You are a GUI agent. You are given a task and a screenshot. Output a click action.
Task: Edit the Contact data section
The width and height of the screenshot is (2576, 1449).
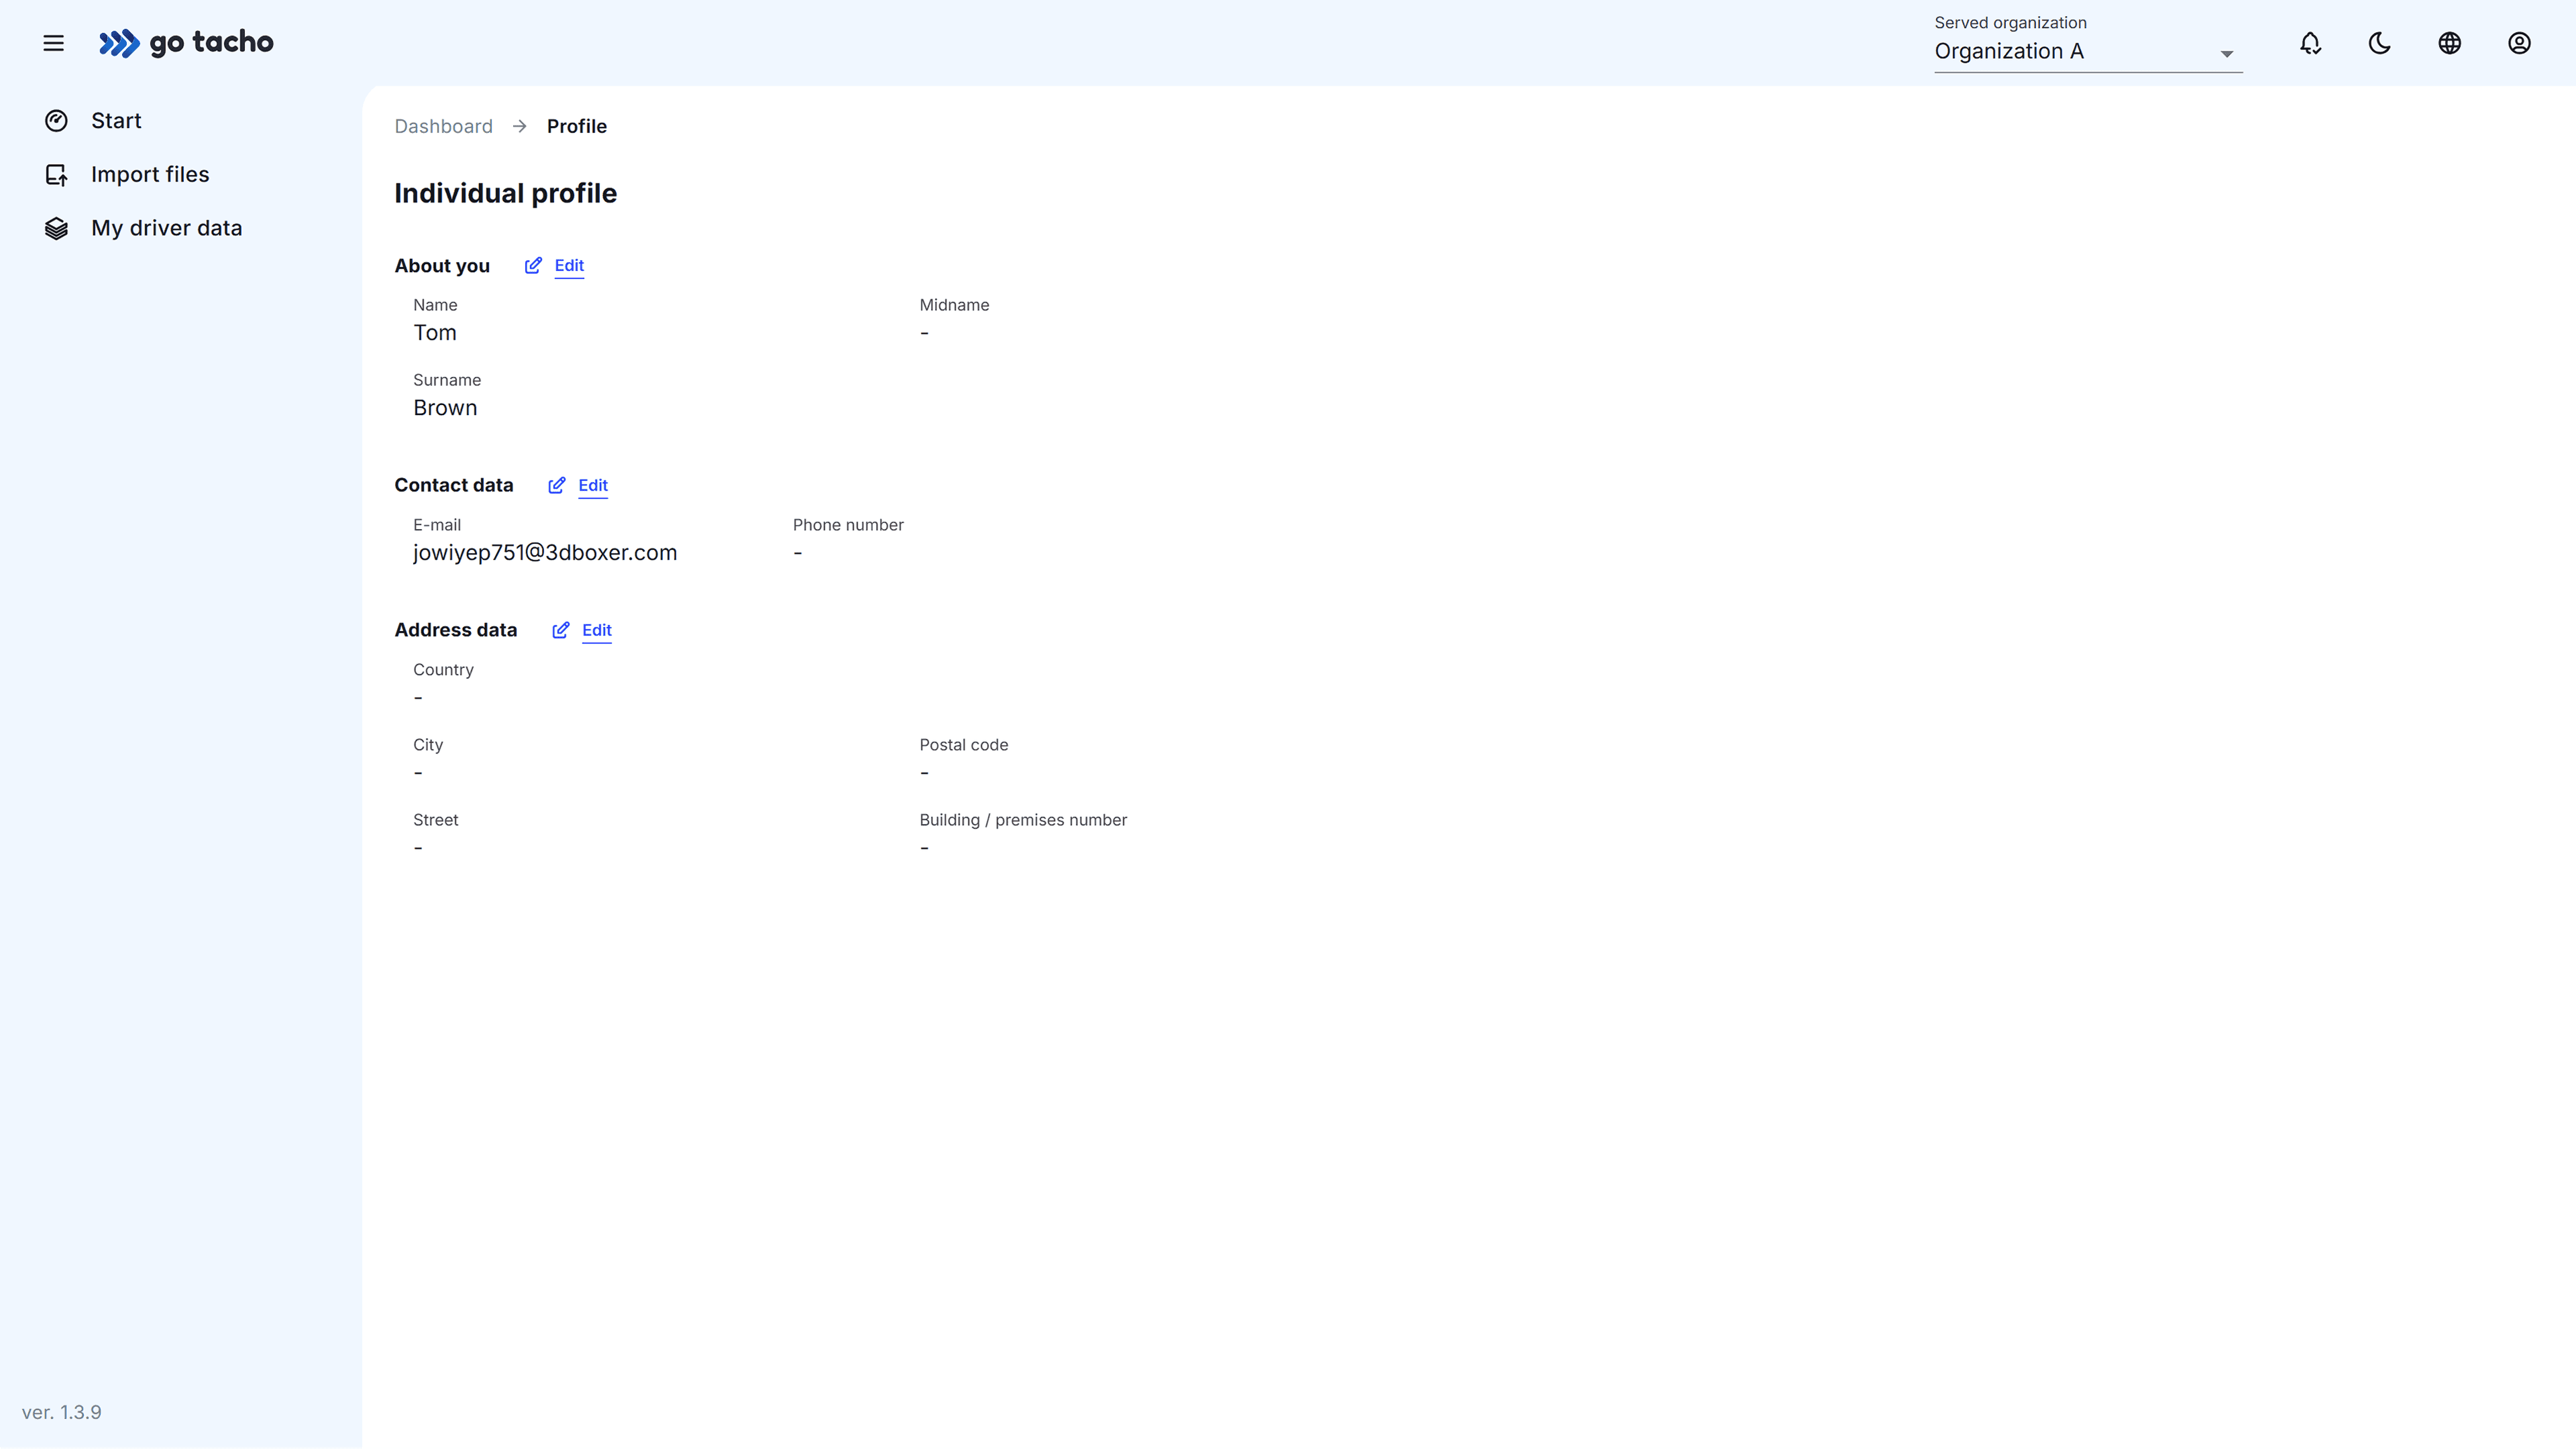tap(592, 485)
